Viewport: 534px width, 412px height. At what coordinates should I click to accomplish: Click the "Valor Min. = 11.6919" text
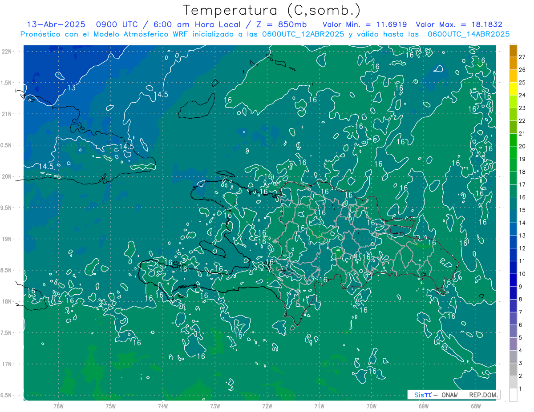pos(365,24)
